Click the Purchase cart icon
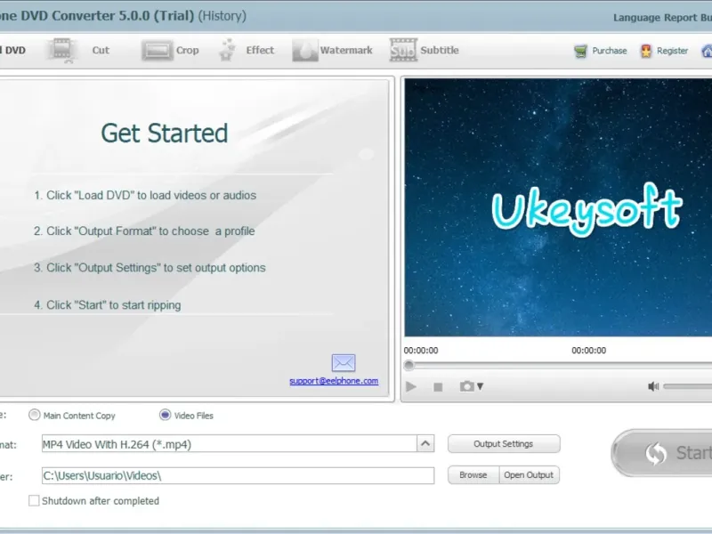 (x=580, y=51)
